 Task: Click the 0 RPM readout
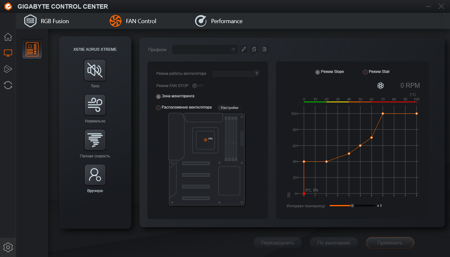tap(410, 85)
